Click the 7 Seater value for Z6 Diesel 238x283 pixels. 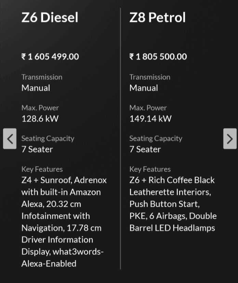(x=37, y=150)
